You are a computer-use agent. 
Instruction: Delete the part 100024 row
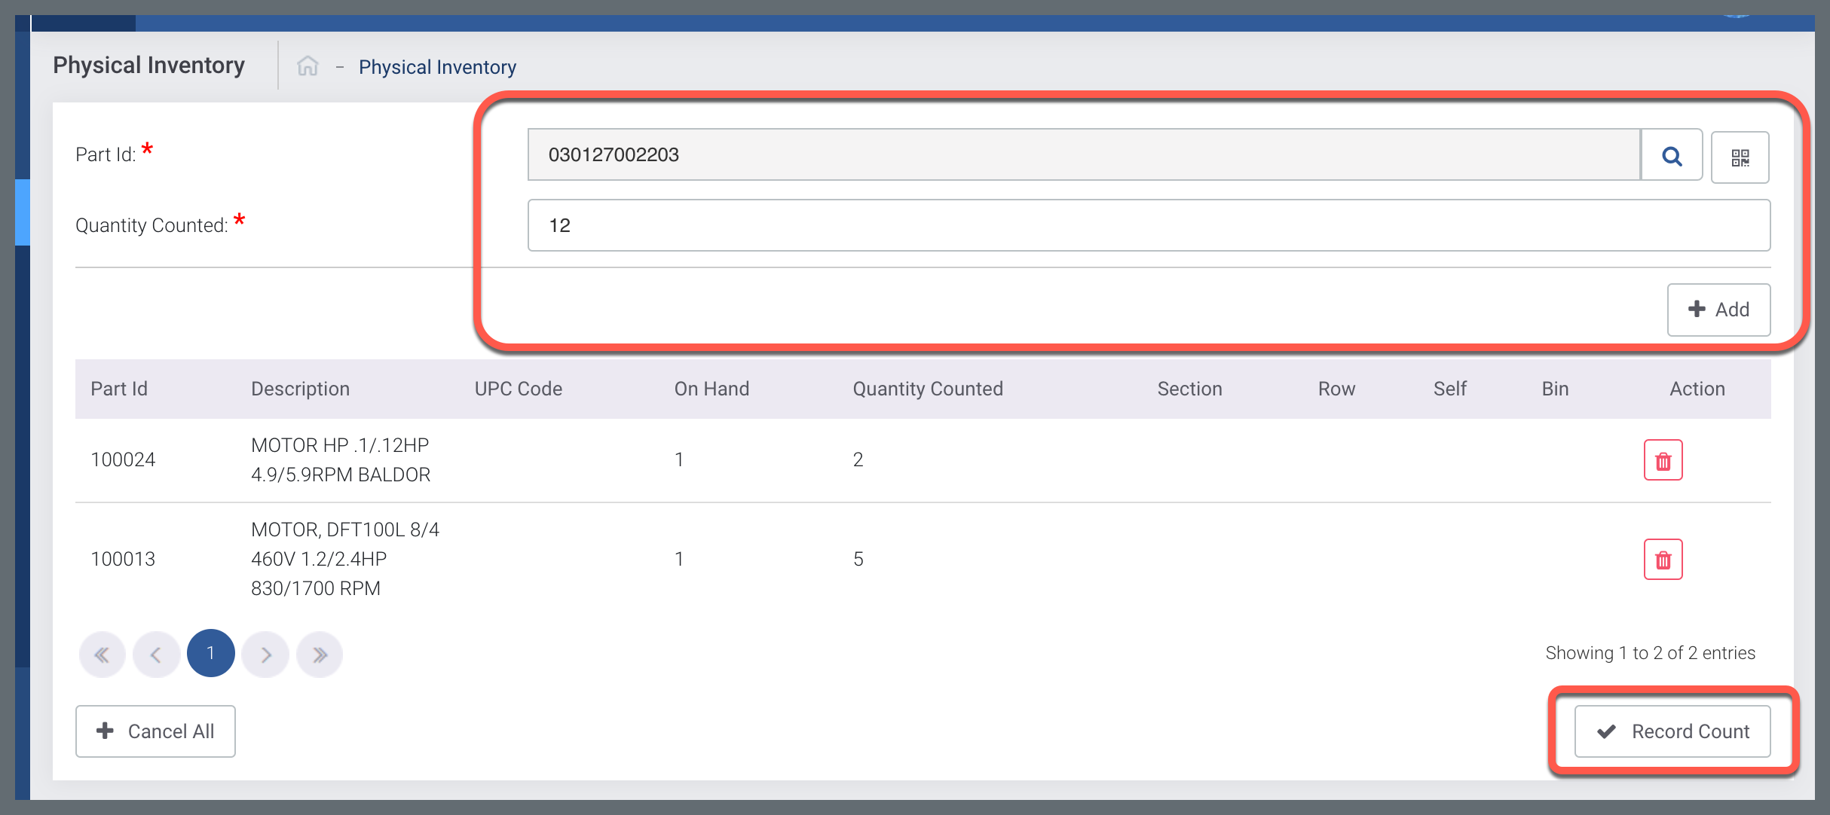[1663, 460]
